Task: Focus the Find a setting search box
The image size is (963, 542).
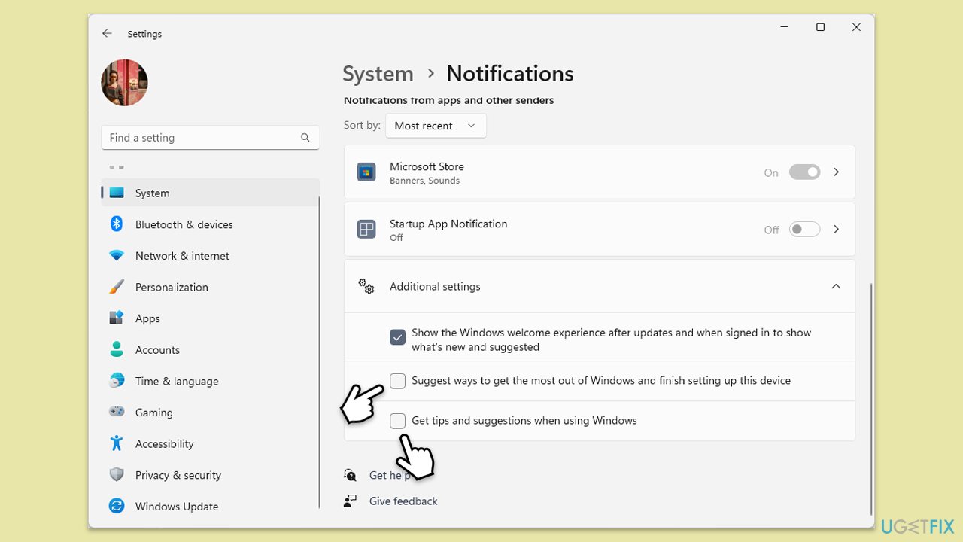Action: tap(210, 138)
